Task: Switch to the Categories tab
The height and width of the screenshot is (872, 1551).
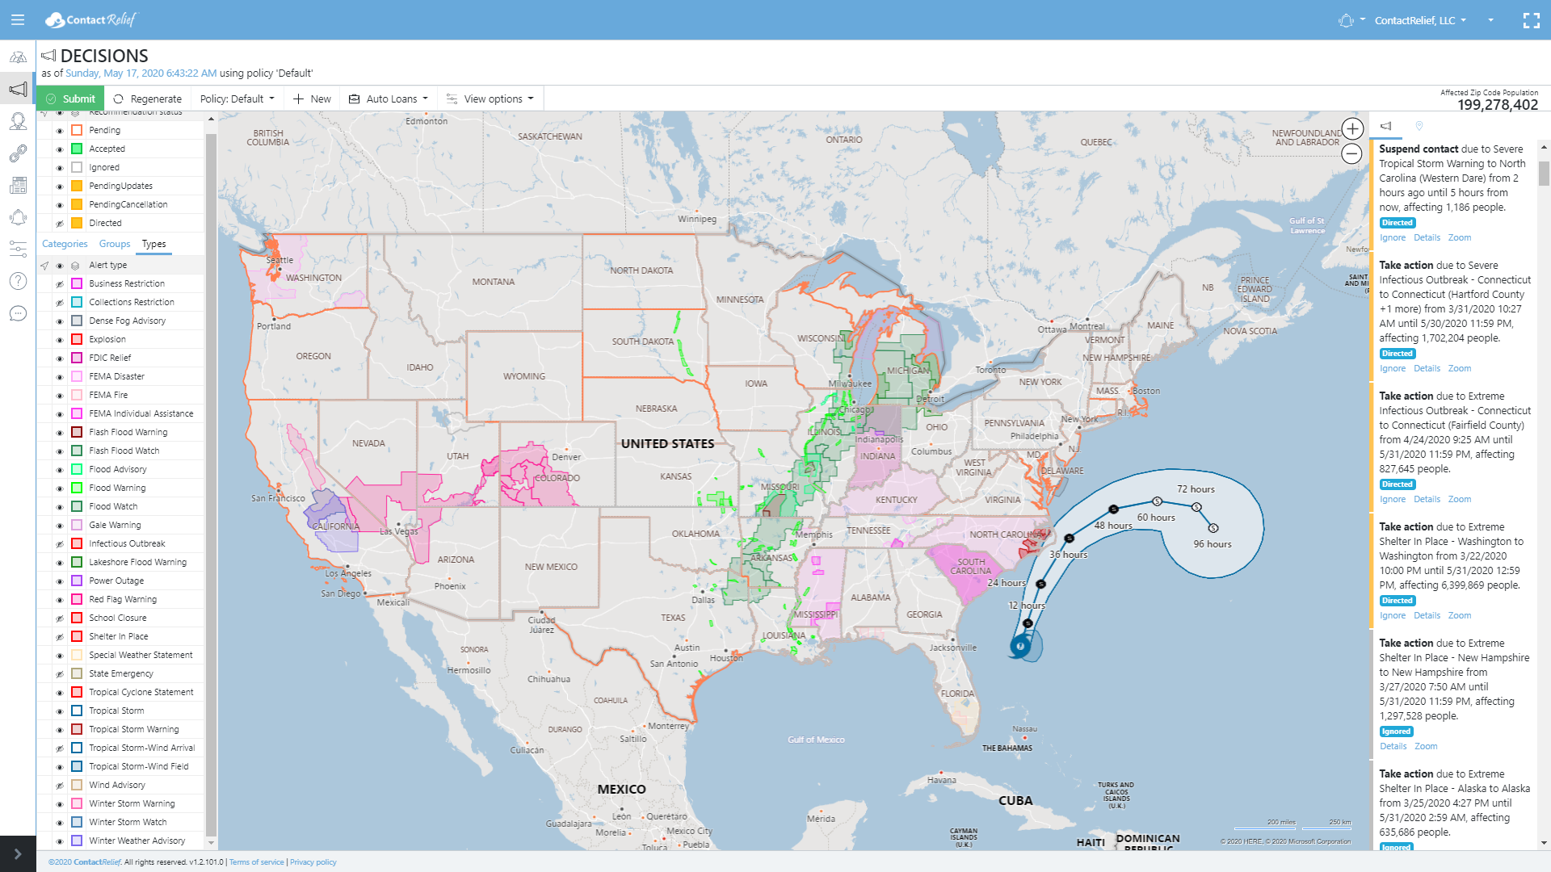Action: [x=65, y=244]
